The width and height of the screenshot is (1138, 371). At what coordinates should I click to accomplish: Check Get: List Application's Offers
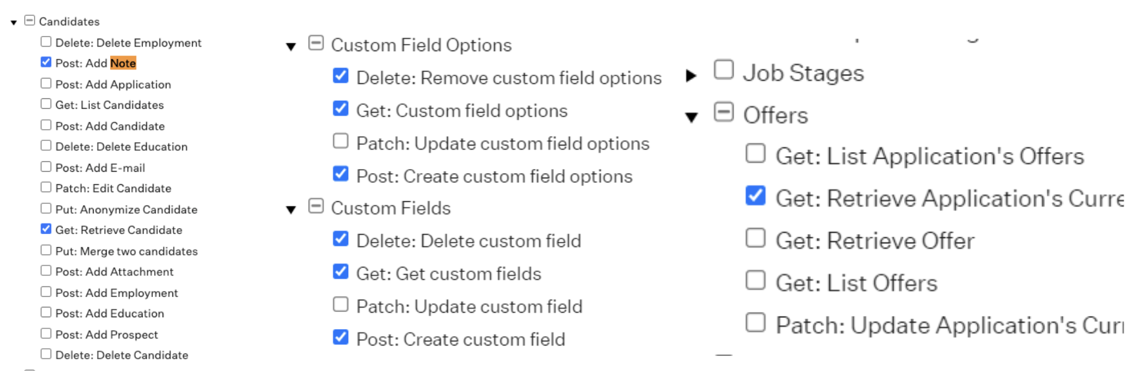coord(755,153)
